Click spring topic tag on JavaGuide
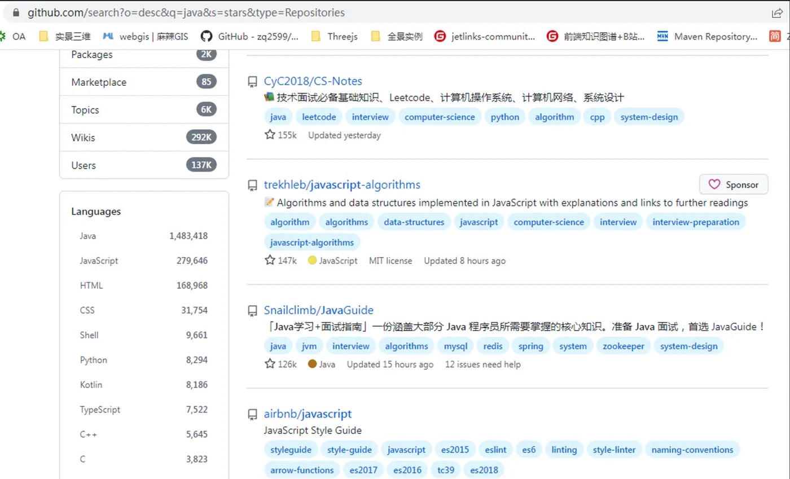790x479 pixels. [x=531, y=346]
